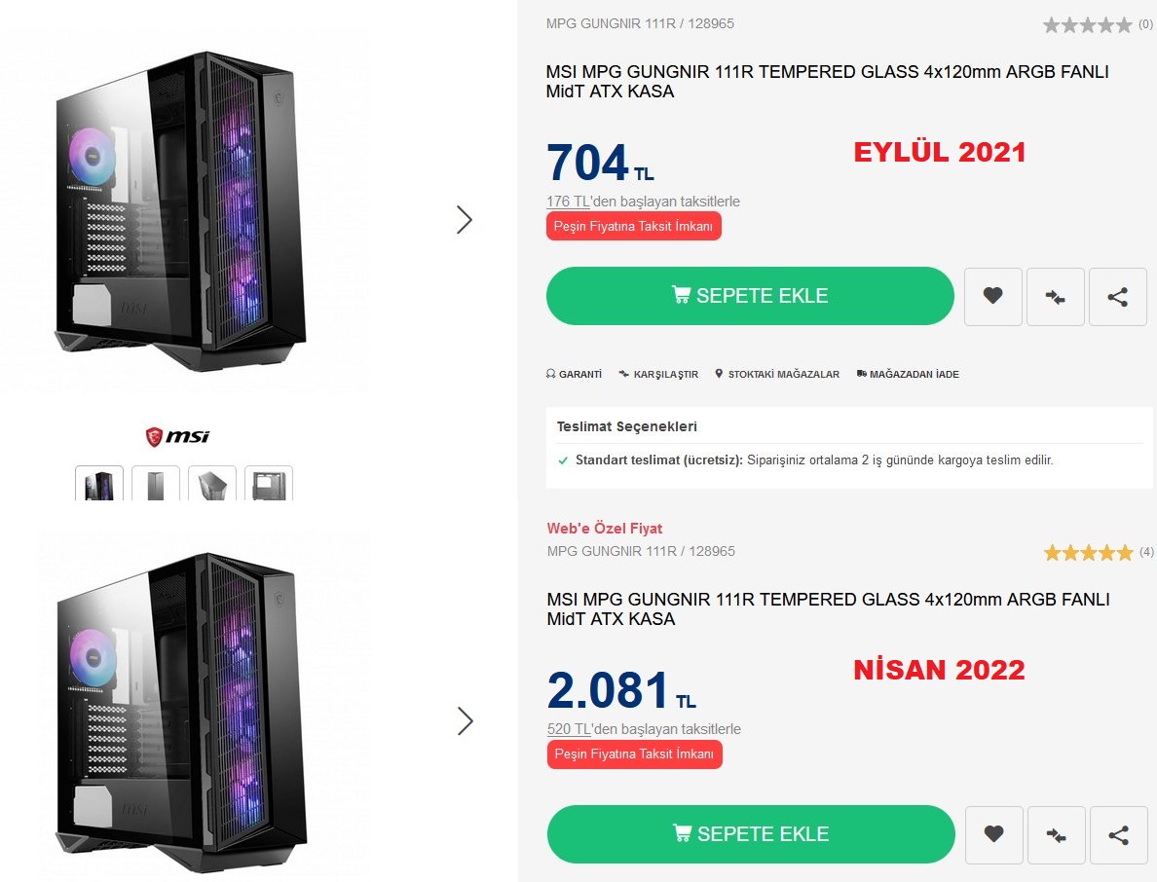Click the MSI brand logo
1157x882 pixels.
(177, 436)
